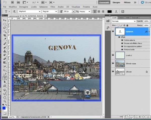Hide the Sfondo layer
This screenshot has height=120, width=151.
click(113, 71)
